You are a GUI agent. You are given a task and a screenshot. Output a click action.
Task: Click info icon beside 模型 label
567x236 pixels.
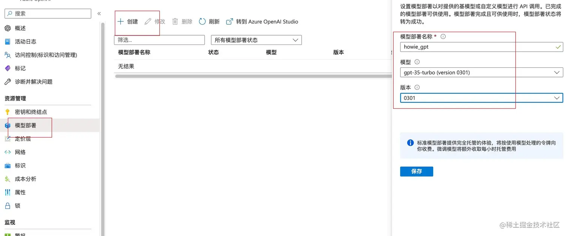pos(417,62)
